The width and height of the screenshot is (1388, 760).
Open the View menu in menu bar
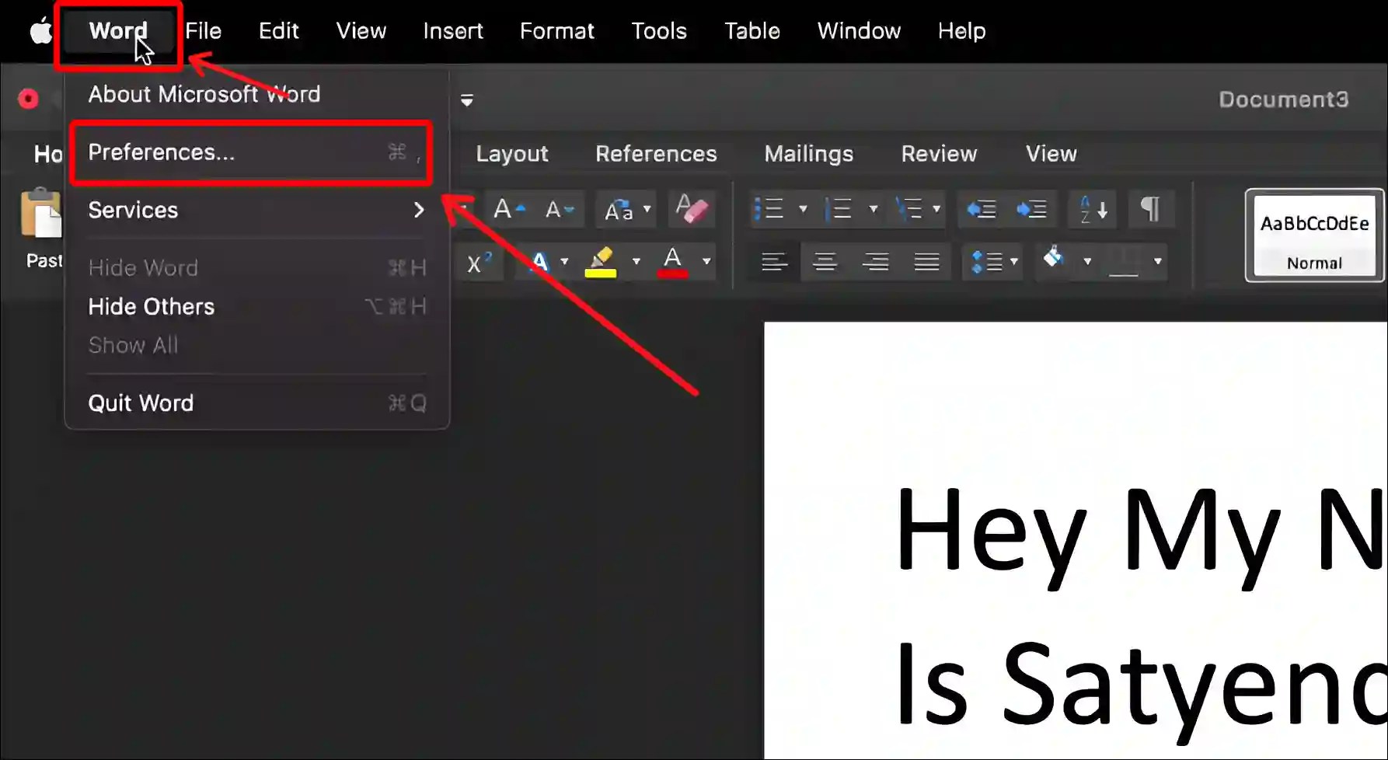coord(361,31)
